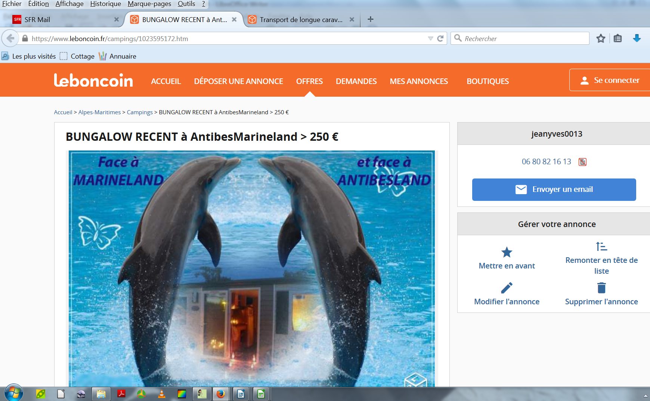The height and width of the screenshot is (401, 650).
Task: Open Windows Explorer from the taskbar
Action: click(x=101, y=394)
